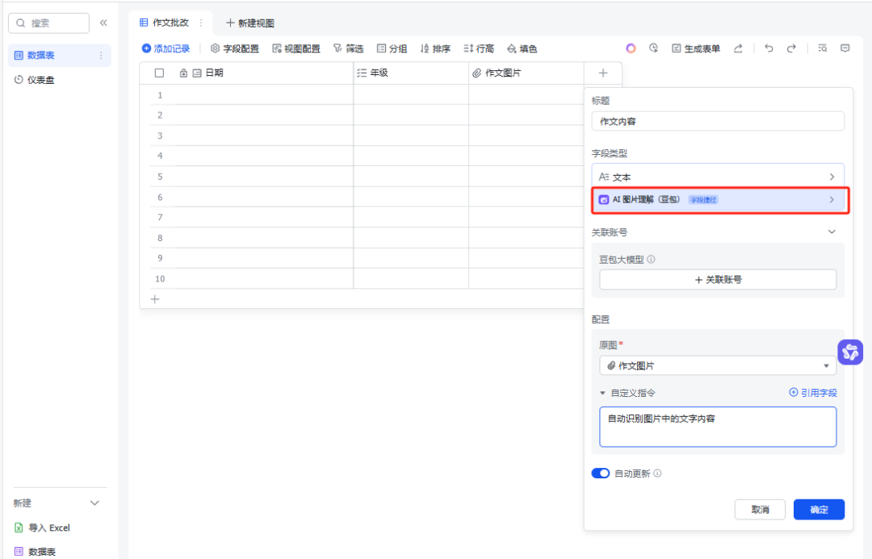Open the 排序 sort settings
Screen dimensions: 872x559
(435, 48)
